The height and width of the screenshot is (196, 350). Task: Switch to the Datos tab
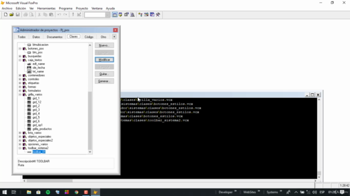(36, 37)
